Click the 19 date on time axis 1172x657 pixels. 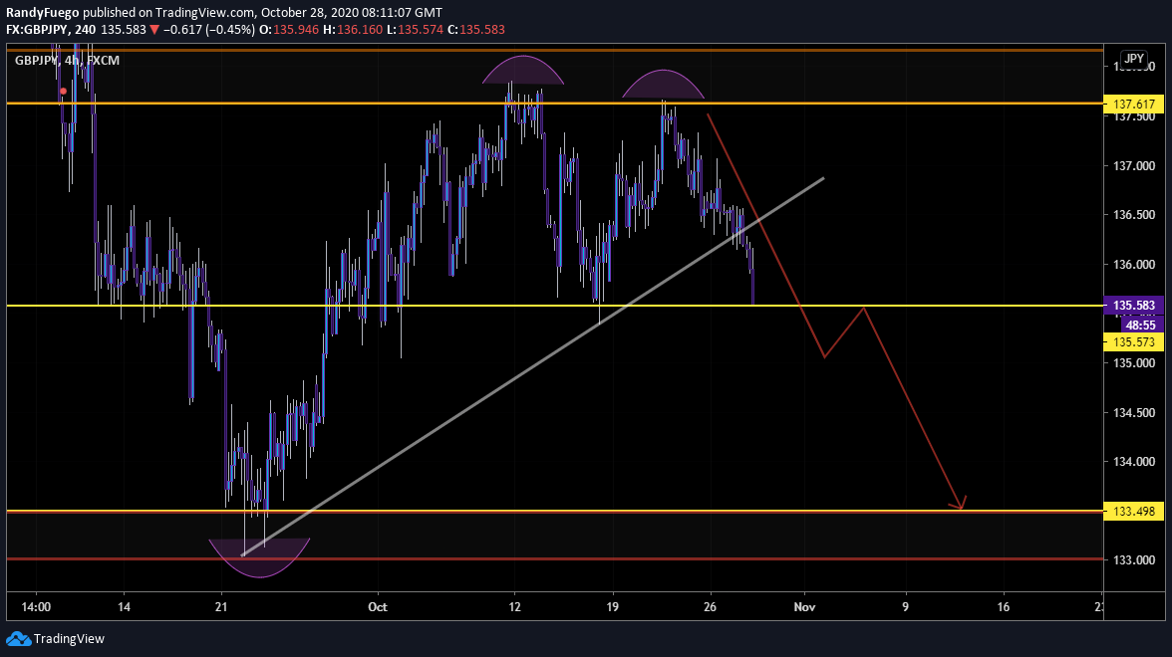click(x=612, y=607)
